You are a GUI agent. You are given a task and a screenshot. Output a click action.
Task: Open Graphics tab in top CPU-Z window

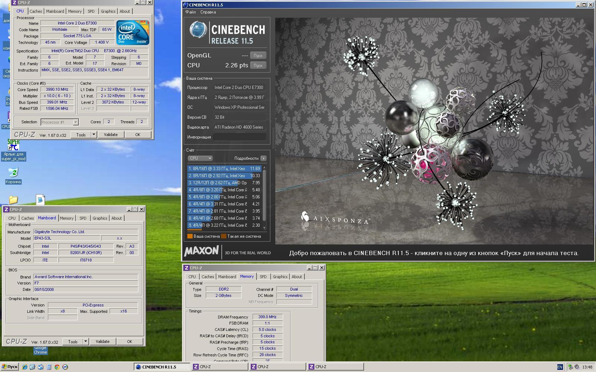coord(108,11)
